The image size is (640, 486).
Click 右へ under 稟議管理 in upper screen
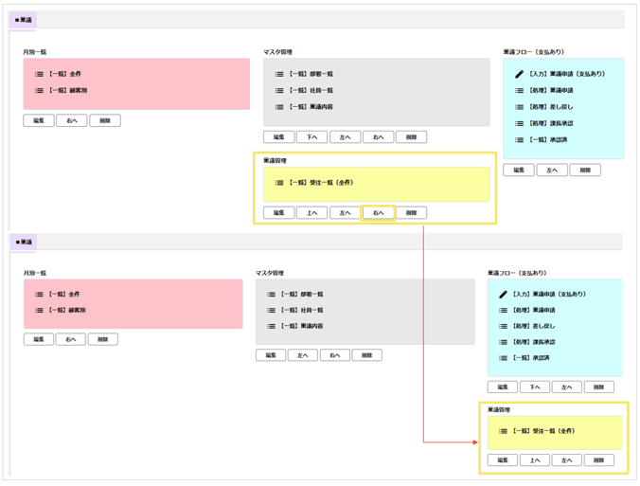[x=379, y=213]
